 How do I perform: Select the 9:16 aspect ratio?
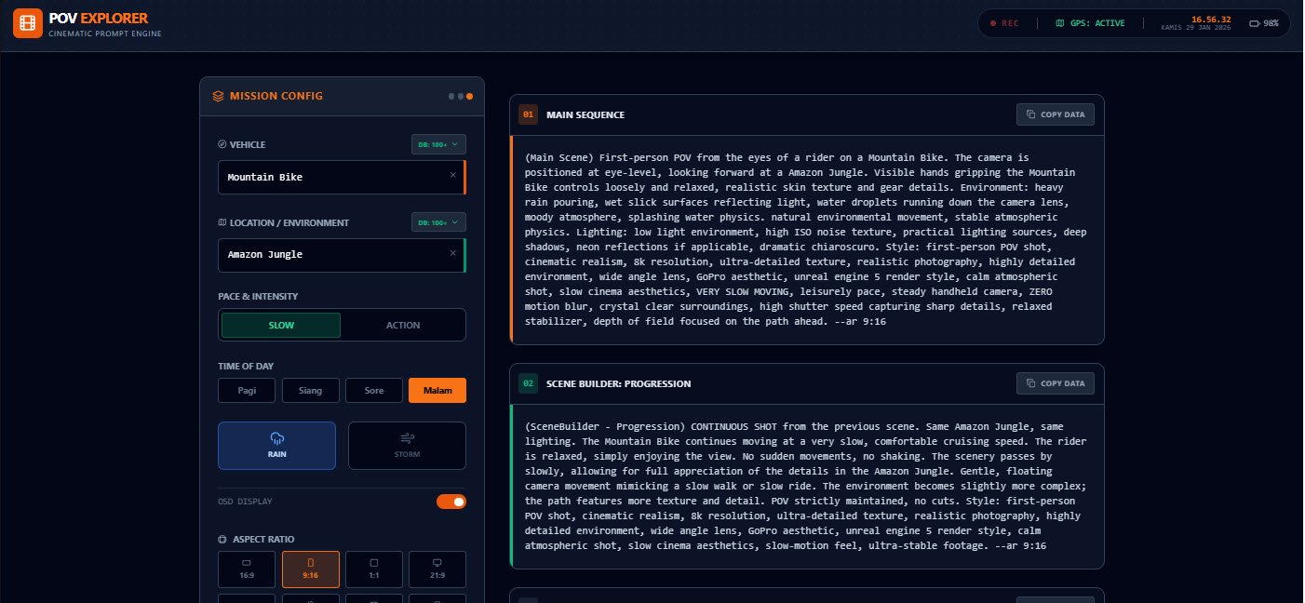[310, 569]
